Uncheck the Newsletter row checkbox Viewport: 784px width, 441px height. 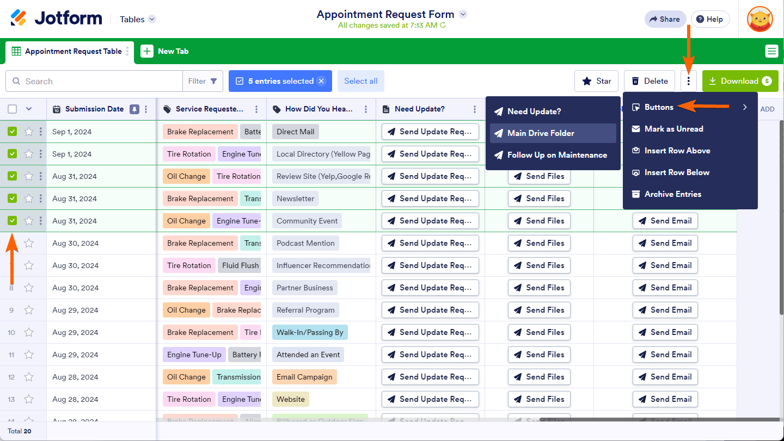pyautogui.click(x=13, y=198)
